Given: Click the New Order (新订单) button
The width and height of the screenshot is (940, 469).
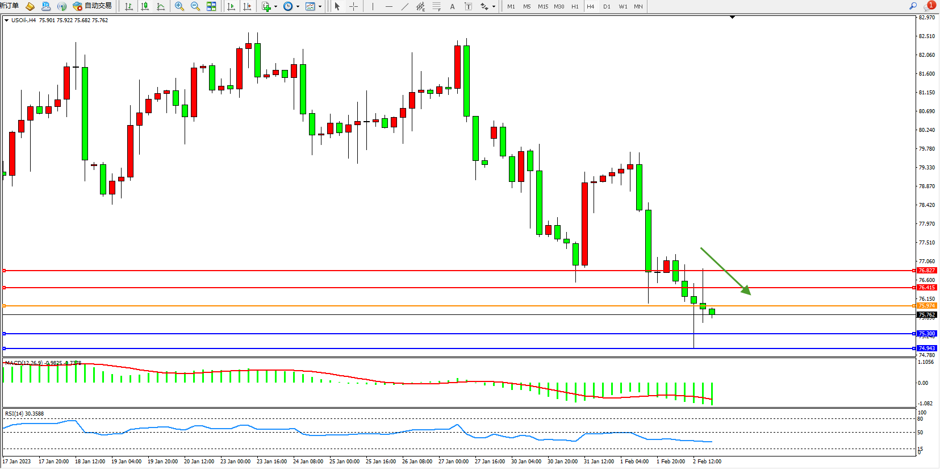Looking at the screenshot, I should (10, 6).
